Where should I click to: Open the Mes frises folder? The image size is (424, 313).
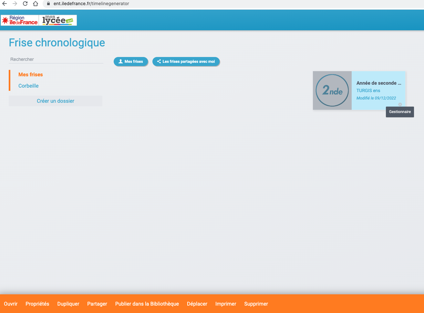click(x=31, y=74)
